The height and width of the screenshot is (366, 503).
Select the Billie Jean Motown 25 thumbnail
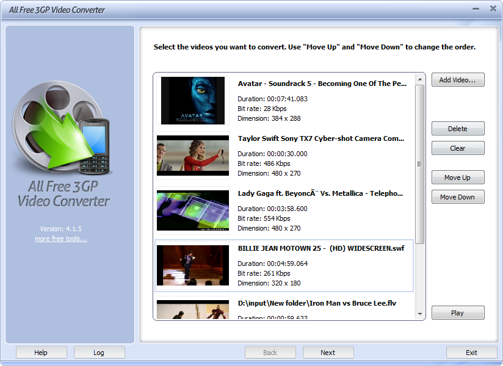tap(193, 265)
